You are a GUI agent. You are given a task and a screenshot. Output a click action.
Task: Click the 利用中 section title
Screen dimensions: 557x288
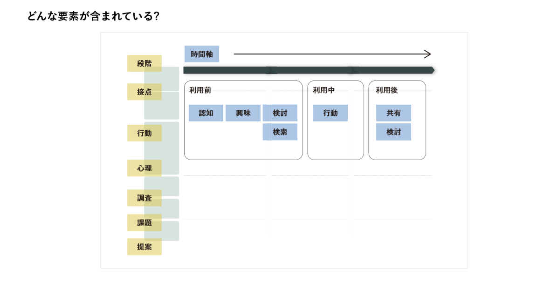[323, 90]
